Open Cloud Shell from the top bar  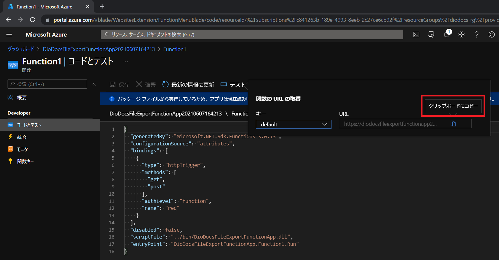(x=416, y=34)
